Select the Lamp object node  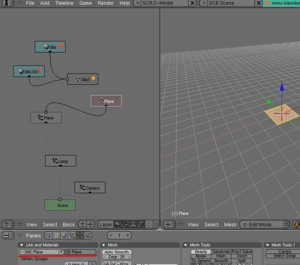pos(60,161)
